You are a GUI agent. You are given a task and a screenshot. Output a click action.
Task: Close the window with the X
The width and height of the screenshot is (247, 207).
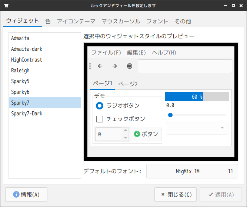(x=241, y=6)
